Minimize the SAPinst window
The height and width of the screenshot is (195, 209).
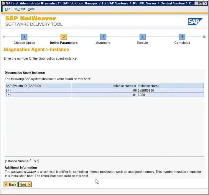pyautogui.click(x=196, y=3)
